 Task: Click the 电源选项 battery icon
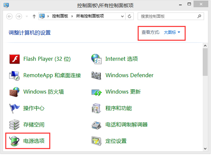(14, 141)
